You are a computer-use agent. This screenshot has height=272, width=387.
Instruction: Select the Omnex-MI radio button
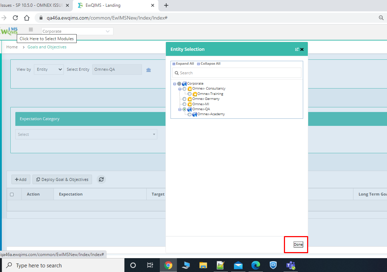[x=184, y=104]
